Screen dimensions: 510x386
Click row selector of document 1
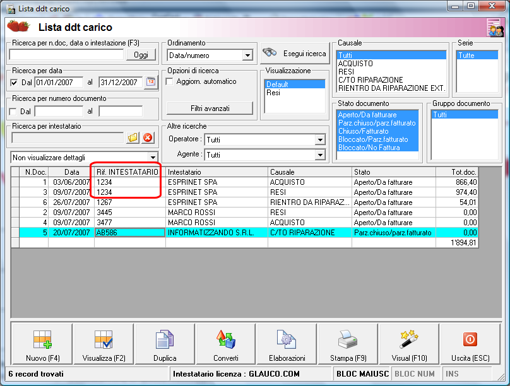coord(15,182)
